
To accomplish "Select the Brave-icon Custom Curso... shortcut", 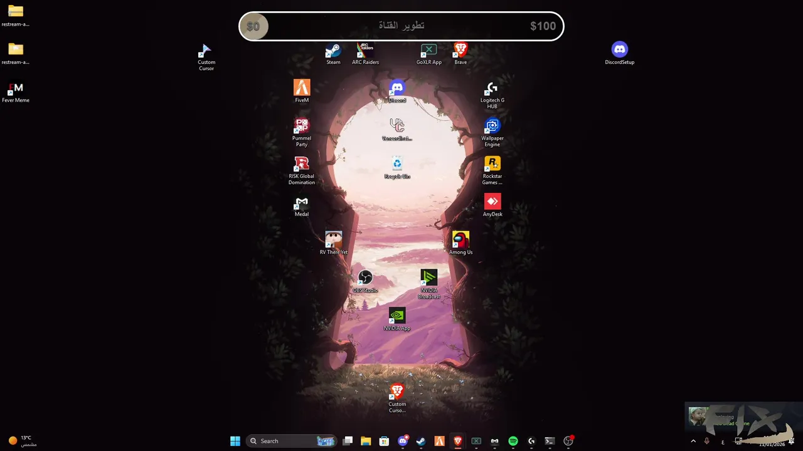I will click(397, 398).
